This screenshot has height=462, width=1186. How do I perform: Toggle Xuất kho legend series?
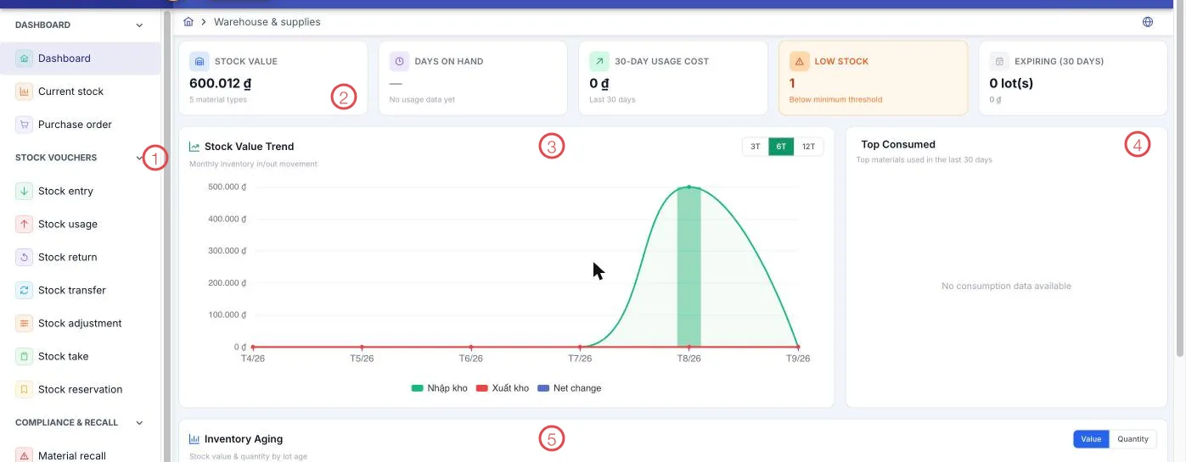[x=503, y=388]
